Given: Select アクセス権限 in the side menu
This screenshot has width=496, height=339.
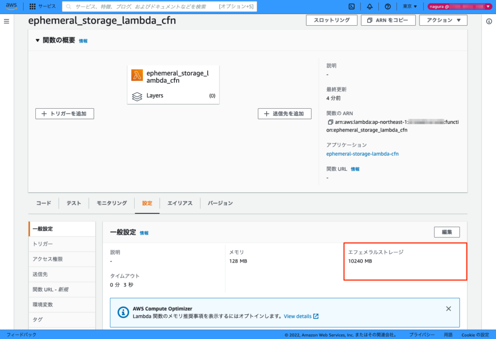Looking at the screenshot, I should (x=62, y=259).
